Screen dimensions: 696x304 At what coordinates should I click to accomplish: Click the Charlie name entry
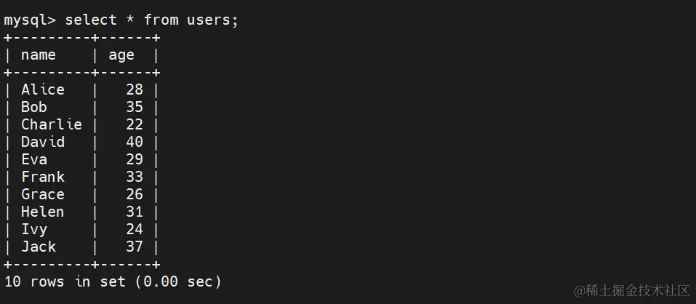pos(52,124)
